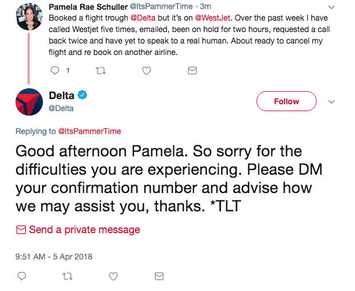Open Delta's logo avatar
Viewport: 355px width, 291px height.
pyautogui.click(x=29, y=102)
